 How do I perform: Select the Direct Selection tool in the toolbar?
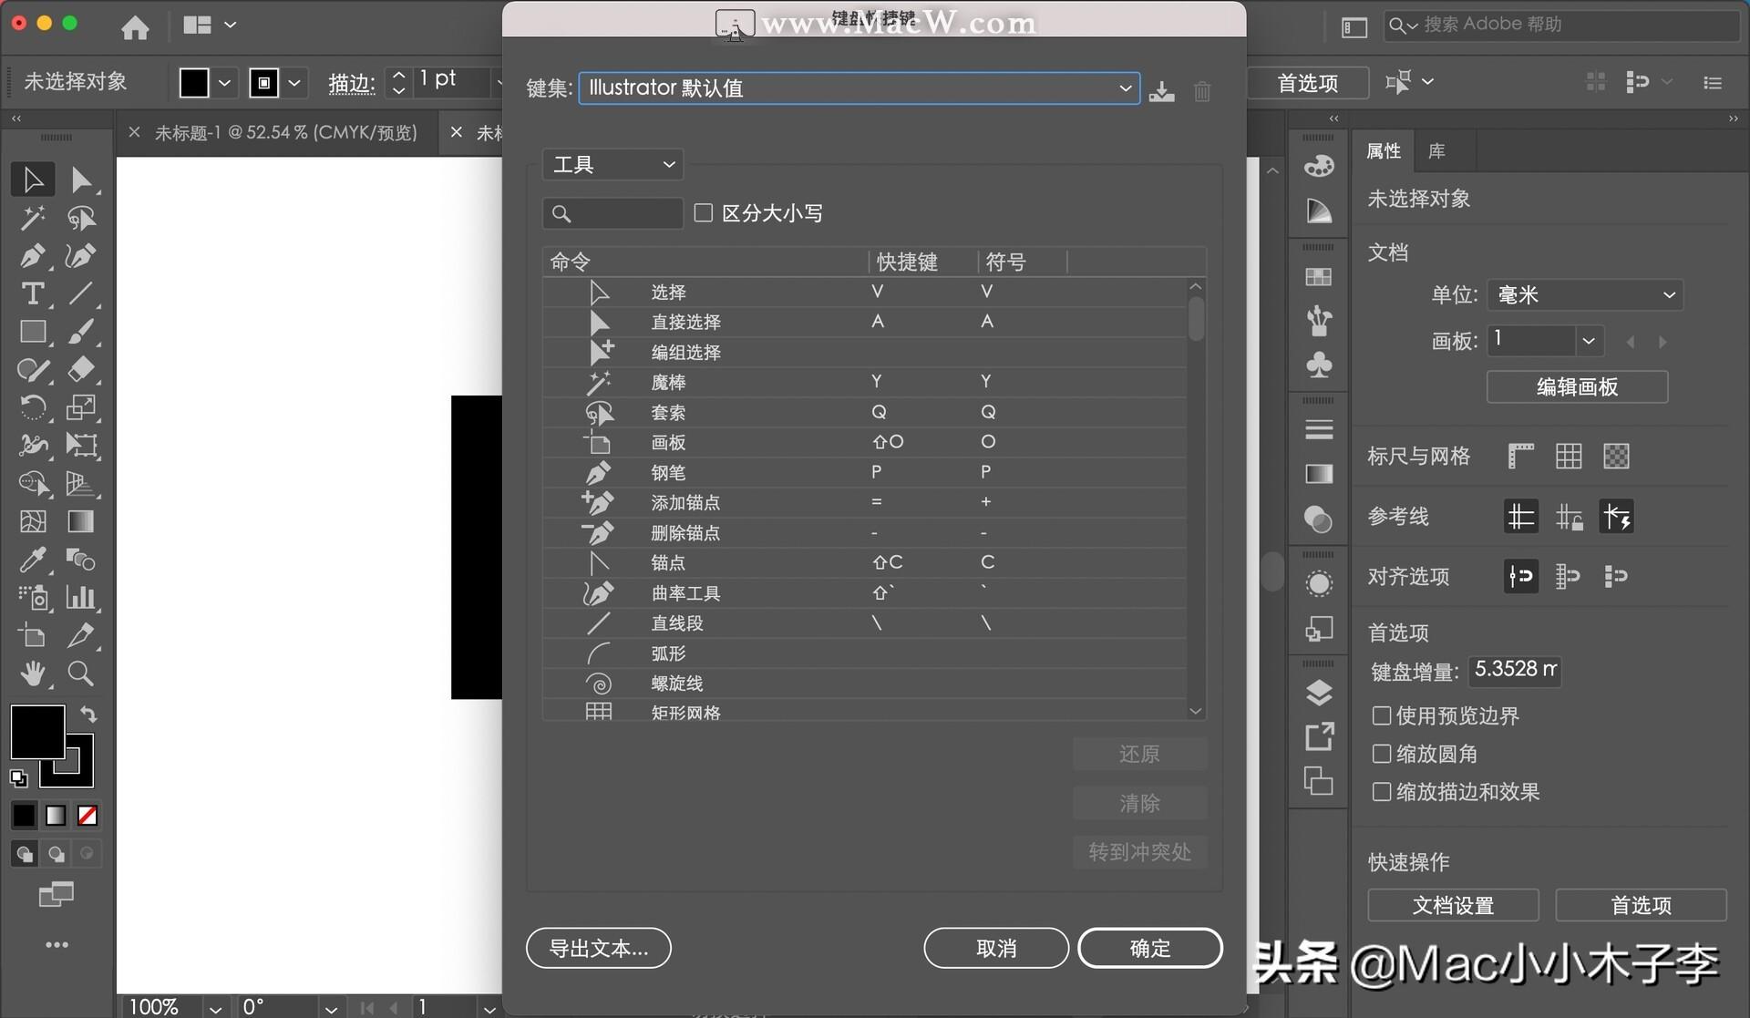[81, 180]
